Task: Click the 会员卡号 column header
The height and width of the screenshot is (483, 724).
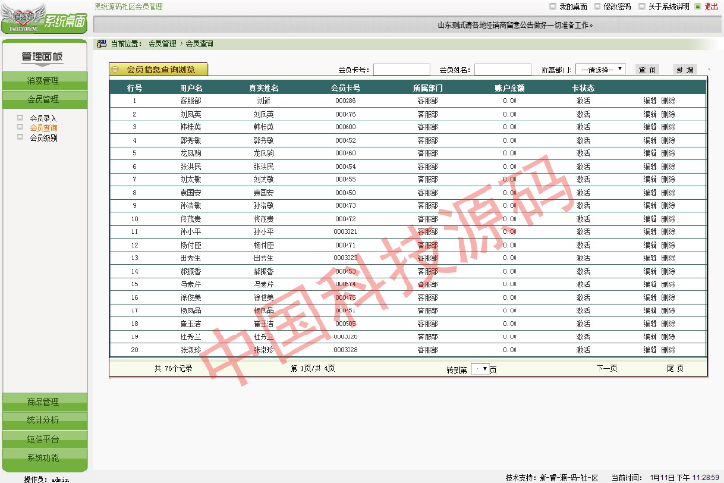Action: click(346, 88)
